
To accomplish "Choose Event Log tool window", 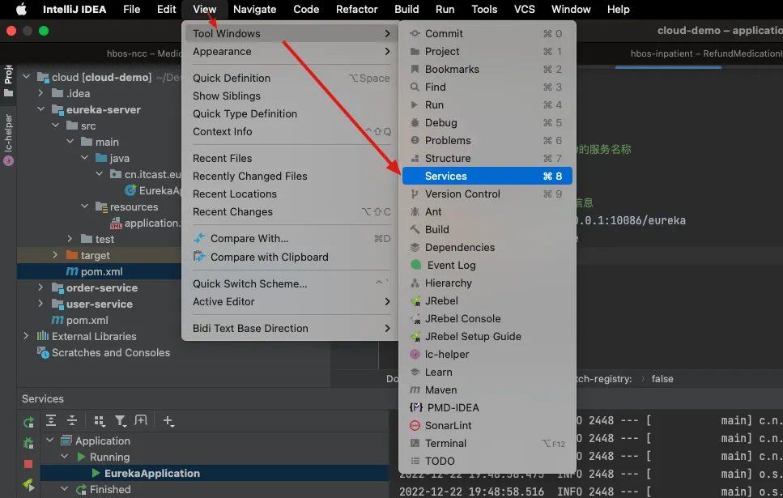I will pos(487,266).
